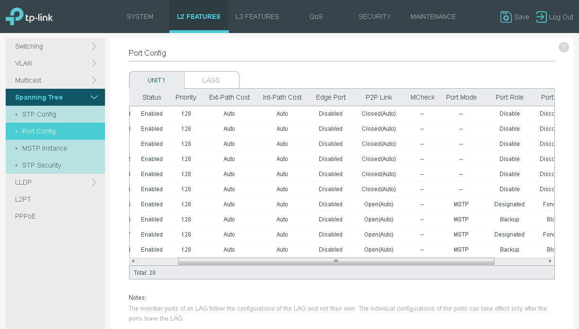Click the Log Out text link

pyautogui.click(x=561, y=17)
